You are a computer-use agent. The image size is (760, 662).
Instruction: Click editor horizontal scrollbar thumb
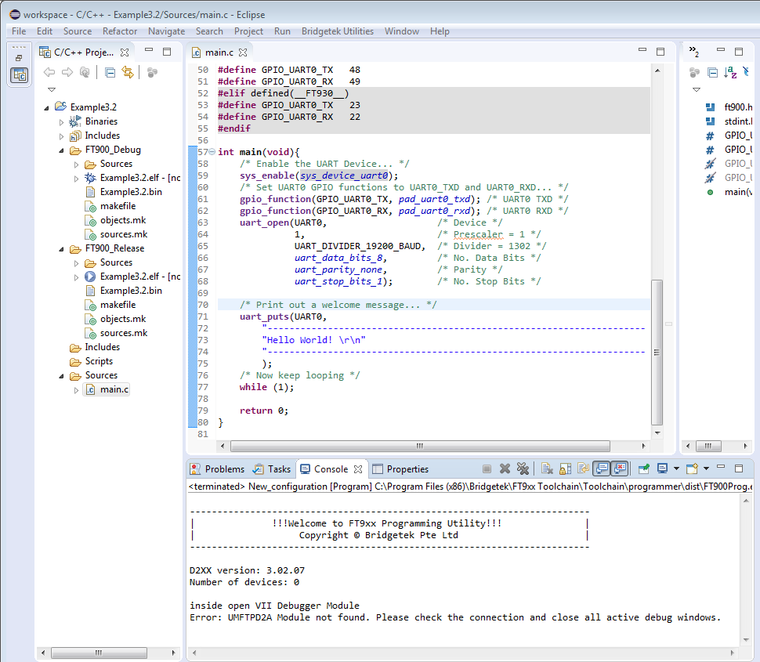(420, 446)
